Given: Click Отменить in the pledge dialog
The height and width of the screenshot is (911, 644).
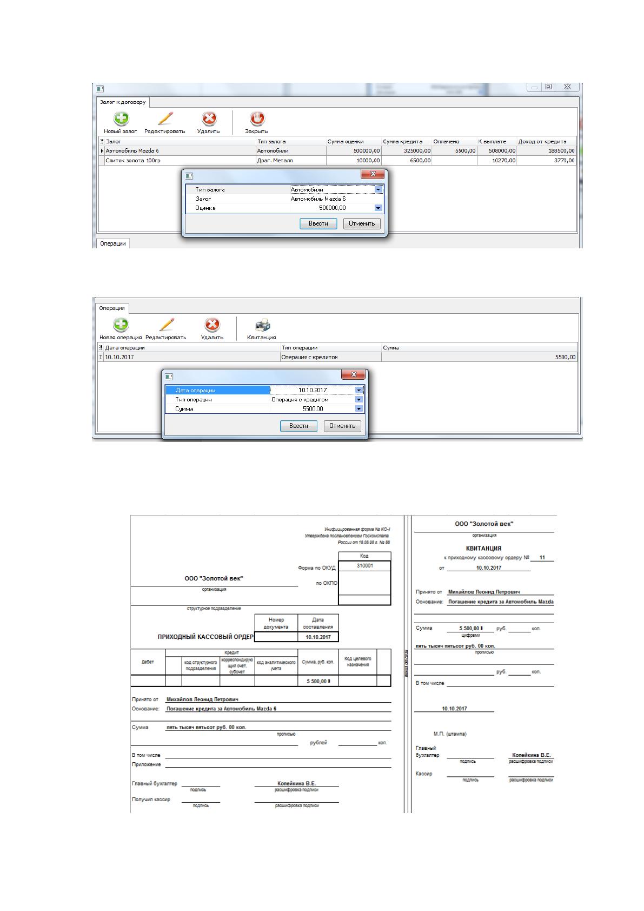Looking at the screenshot, I should [362, 223].
